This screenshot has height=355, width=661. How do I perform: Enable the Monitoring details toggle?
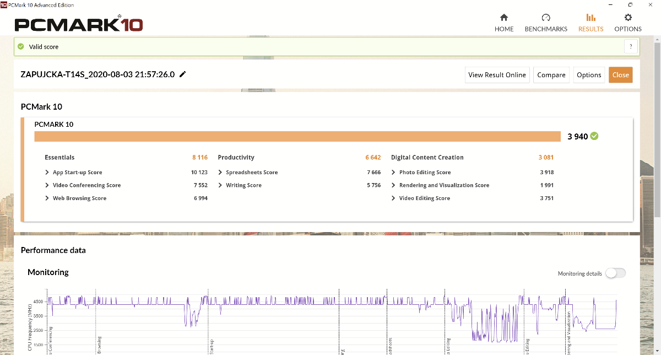[615, 273]
